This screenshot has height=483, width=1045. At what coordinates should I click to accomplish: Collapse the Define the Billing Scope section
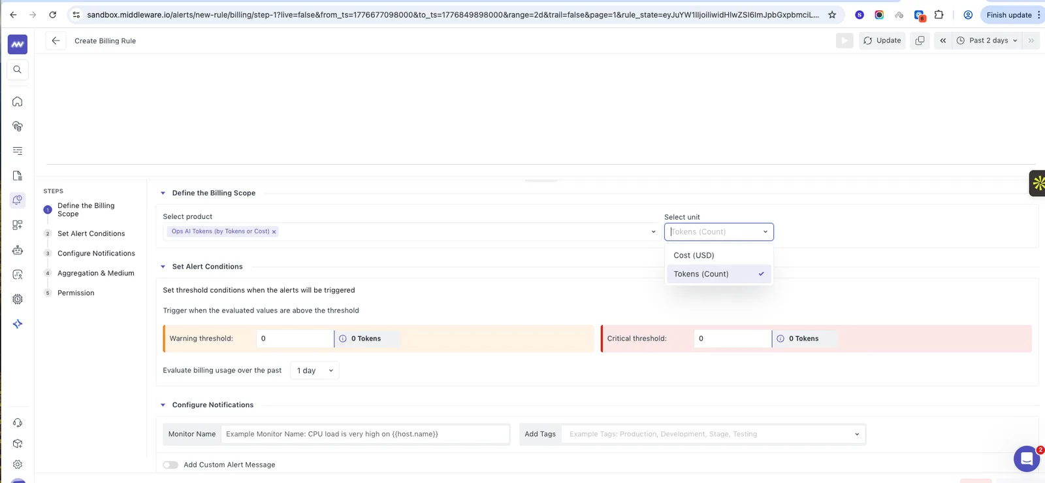tap(163, 193)
